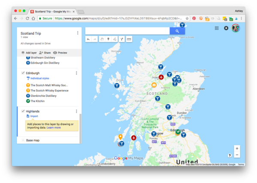Select the hand pan tool
257x183 pixels.
point(102,39)
